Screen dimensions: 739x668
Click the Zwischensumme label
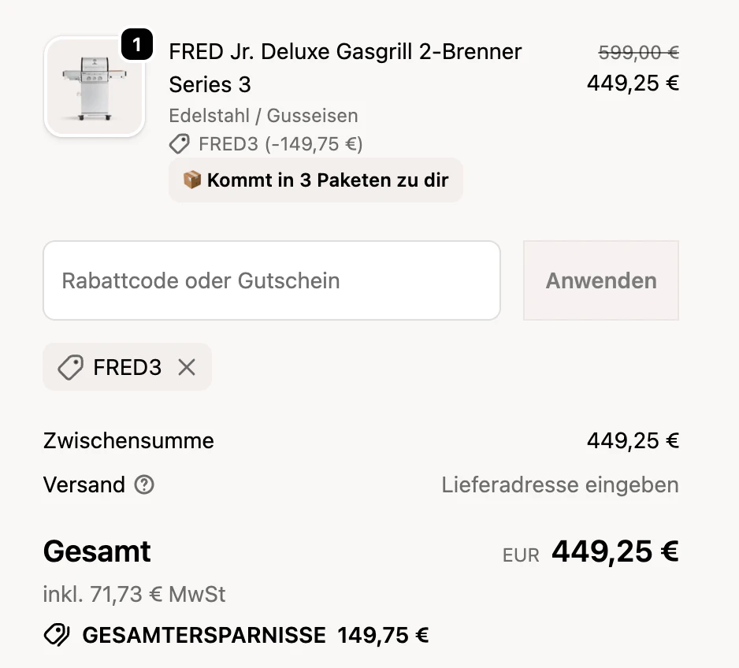(x=128, y=440)
